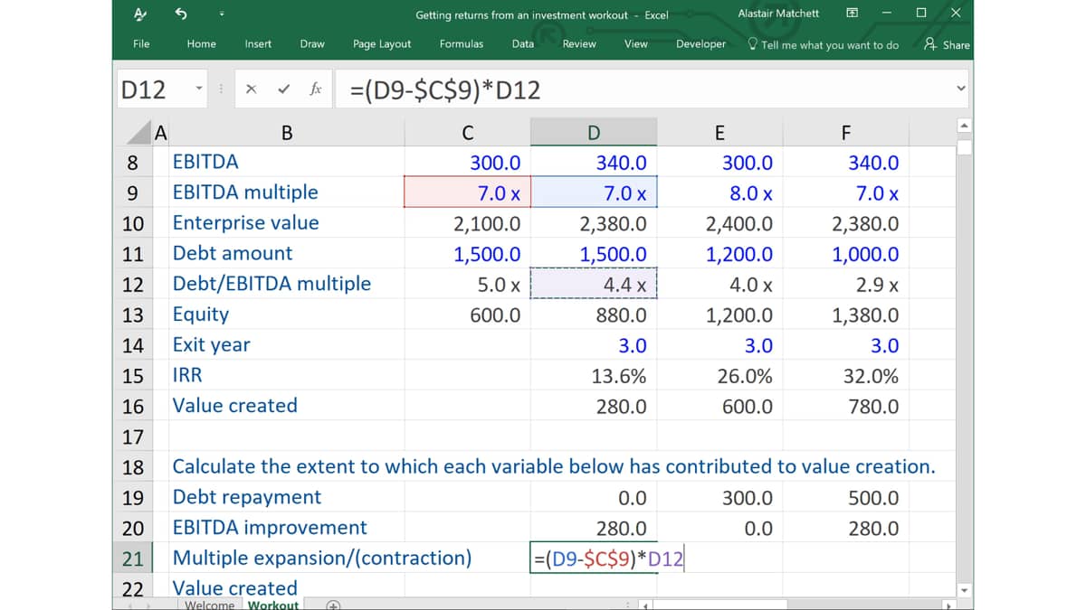Viewport: 1086px width, 610px height.
Task: Click the Name Box showing D12
Action: click(x=152, y=89)
